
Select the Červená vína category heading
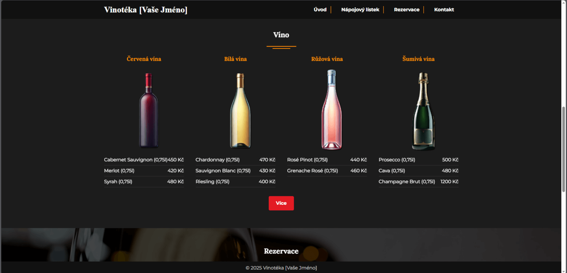coord(144,59)
